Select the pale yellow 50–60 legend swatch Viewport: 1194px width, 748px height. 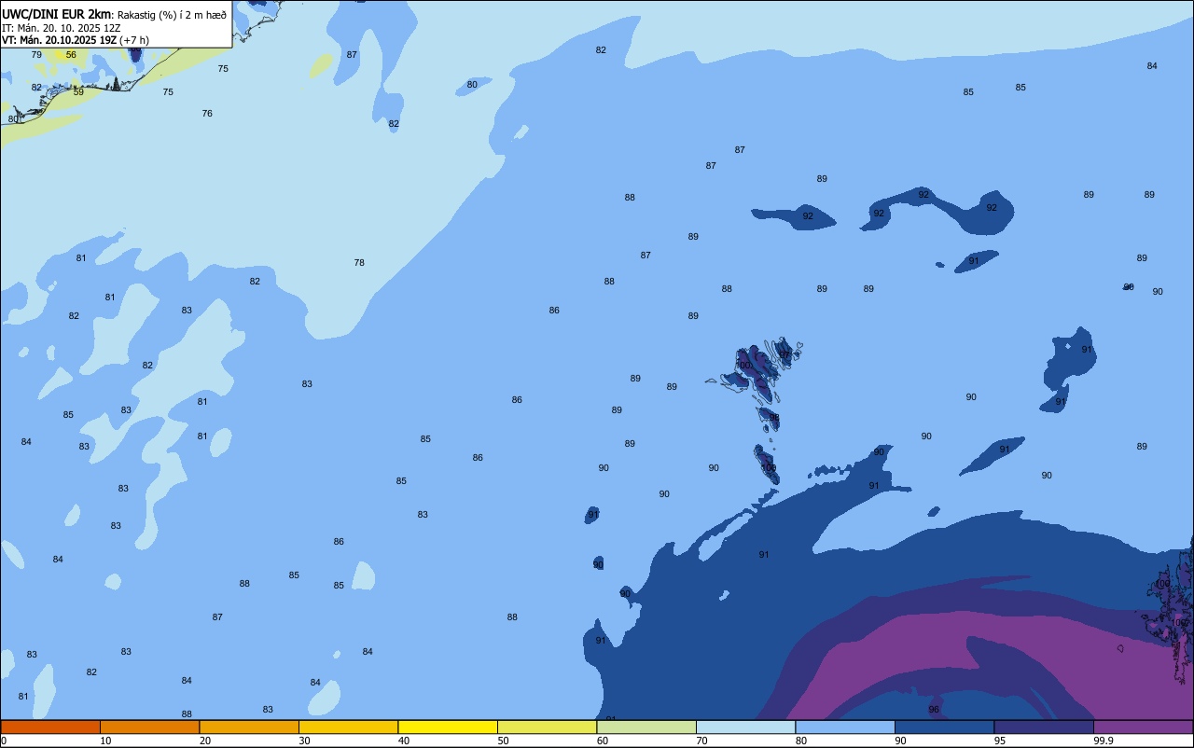click(x=547, y=727)
